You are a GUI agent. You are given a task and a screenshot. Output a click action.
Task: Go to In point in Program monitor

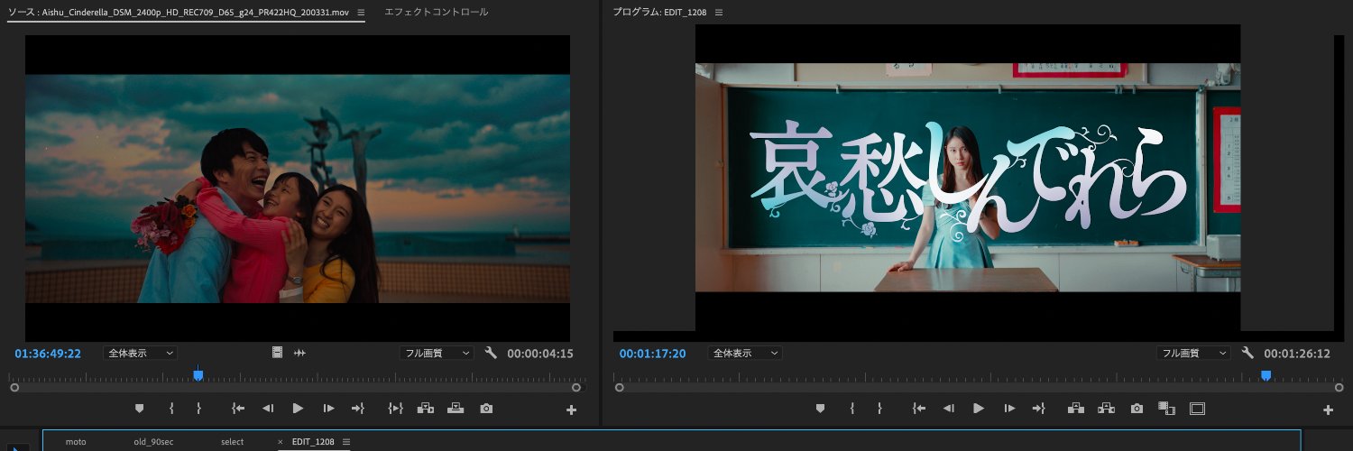click(x=919, y=409)
